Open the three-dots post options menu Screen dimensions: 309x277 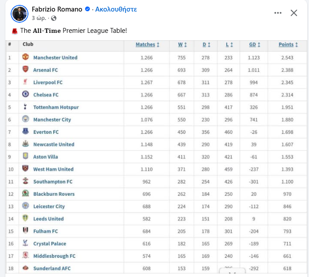[x=278, y=13]
